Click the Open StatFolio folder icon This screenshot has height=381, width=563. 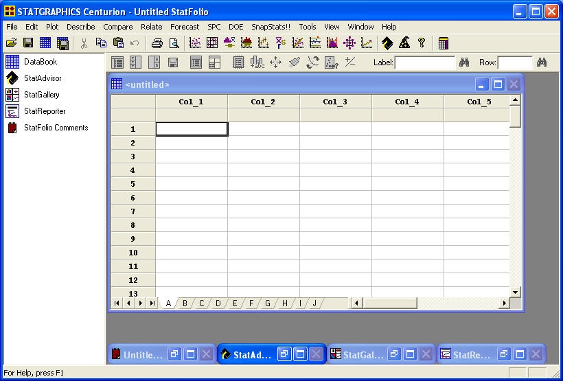(x=11, y=43)
